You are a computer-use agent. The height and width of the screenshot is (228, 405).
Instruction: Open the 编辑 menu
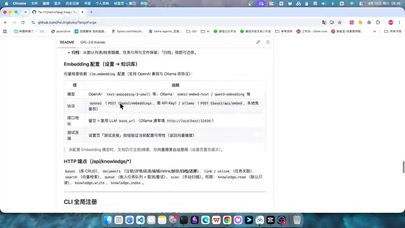click(x=46, y=4)
